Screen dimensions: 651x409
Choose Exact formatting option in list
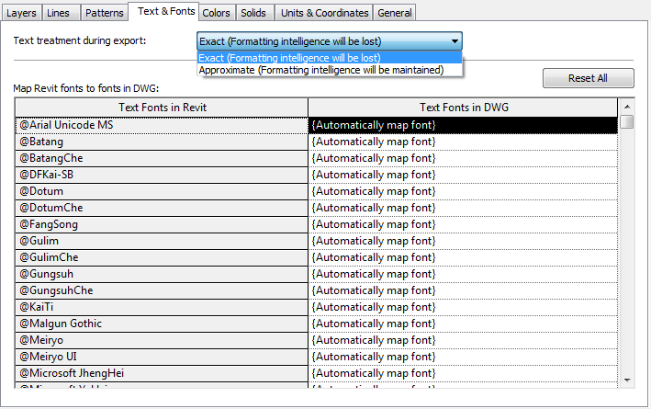pos(330,58)
